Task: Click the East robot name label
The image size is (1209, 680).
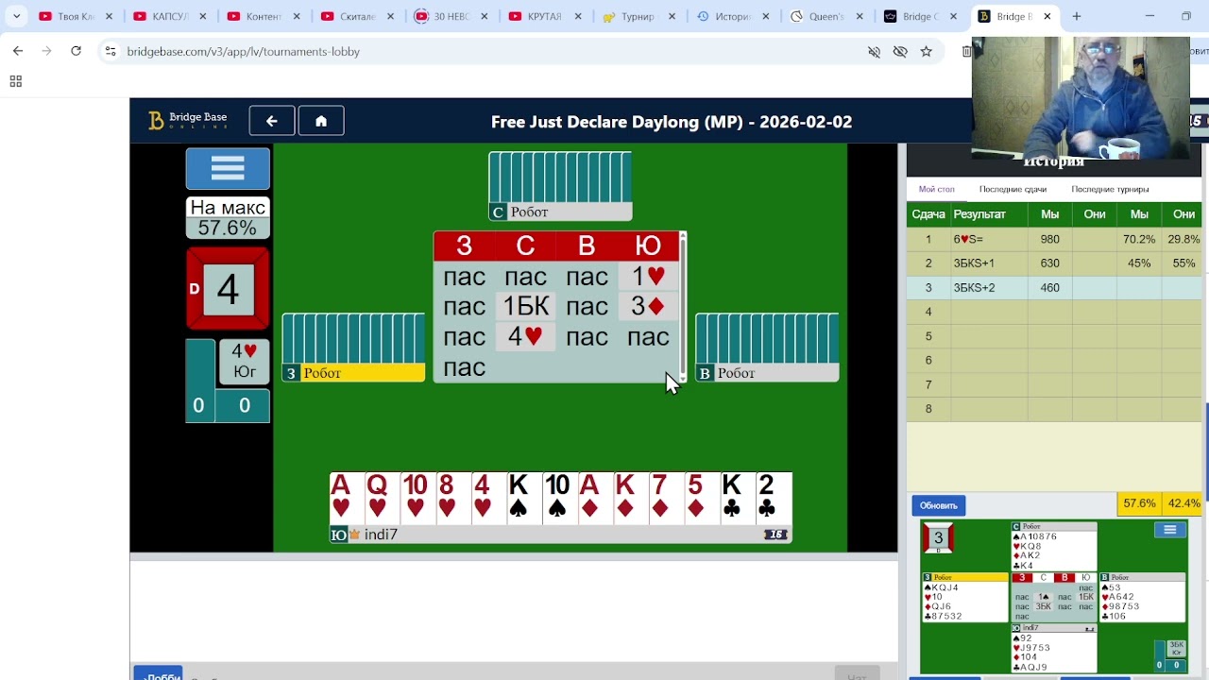Action: [767, 373]
